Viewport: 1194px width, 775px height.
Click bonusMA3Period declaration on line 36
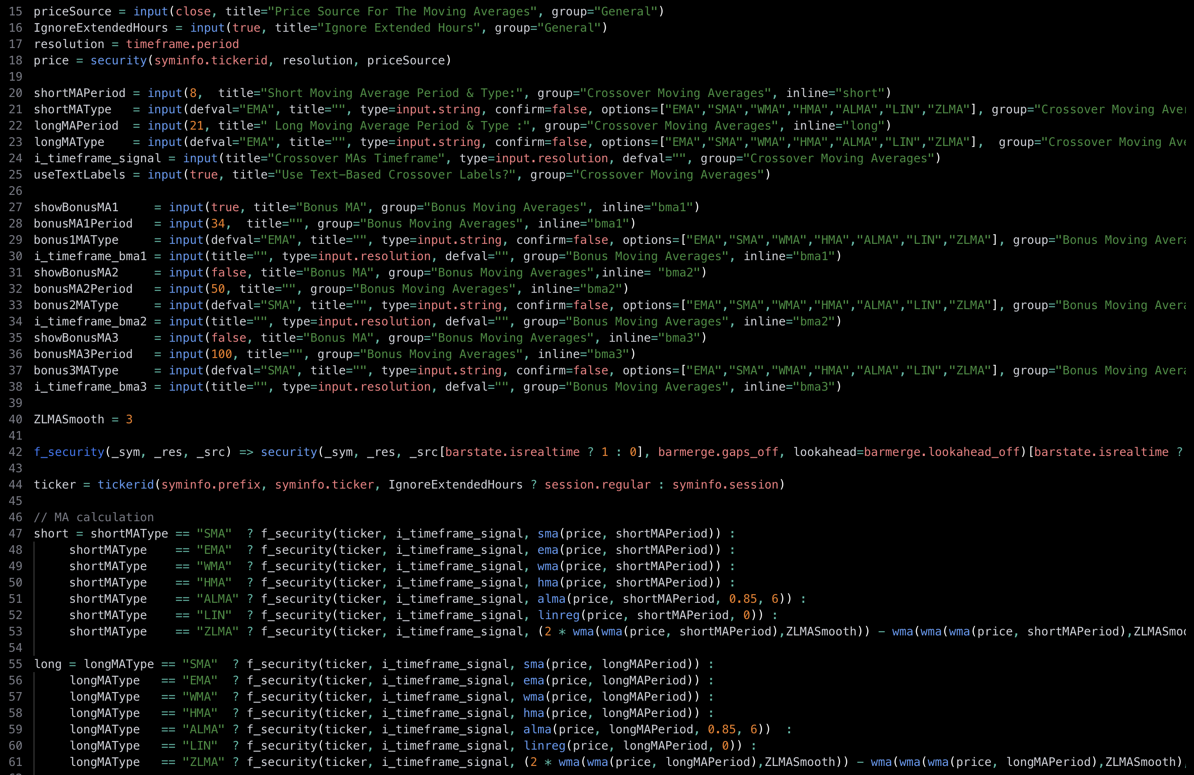83,354
